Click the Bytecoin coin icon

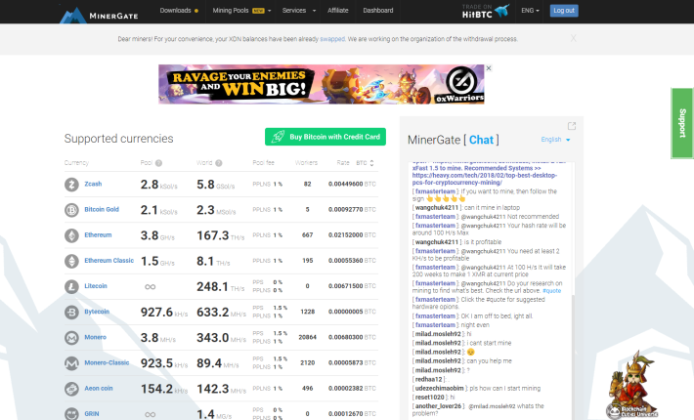pyautogui.click(x=71, y=313)
